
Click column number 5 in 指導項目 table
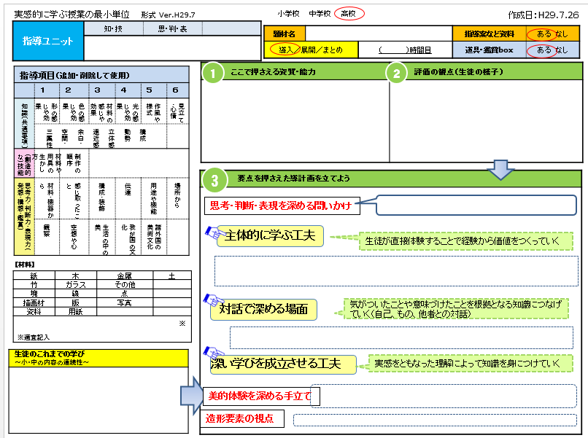point(150,90)
